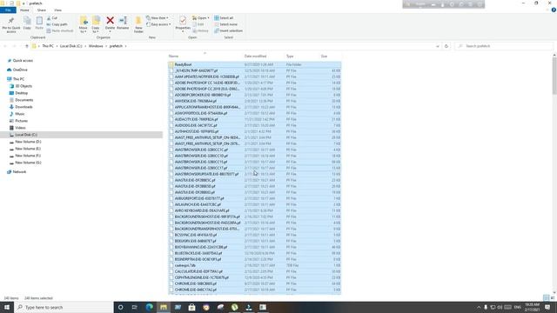Click the Search prefetch input box
Screen dimensions: 557x313
504,46
